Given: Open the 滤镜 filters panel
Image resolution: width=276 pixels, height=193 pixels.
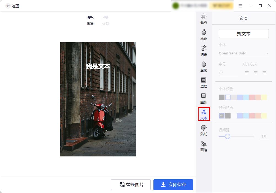Looking at the screenshot, I should [x=204, y=35].
